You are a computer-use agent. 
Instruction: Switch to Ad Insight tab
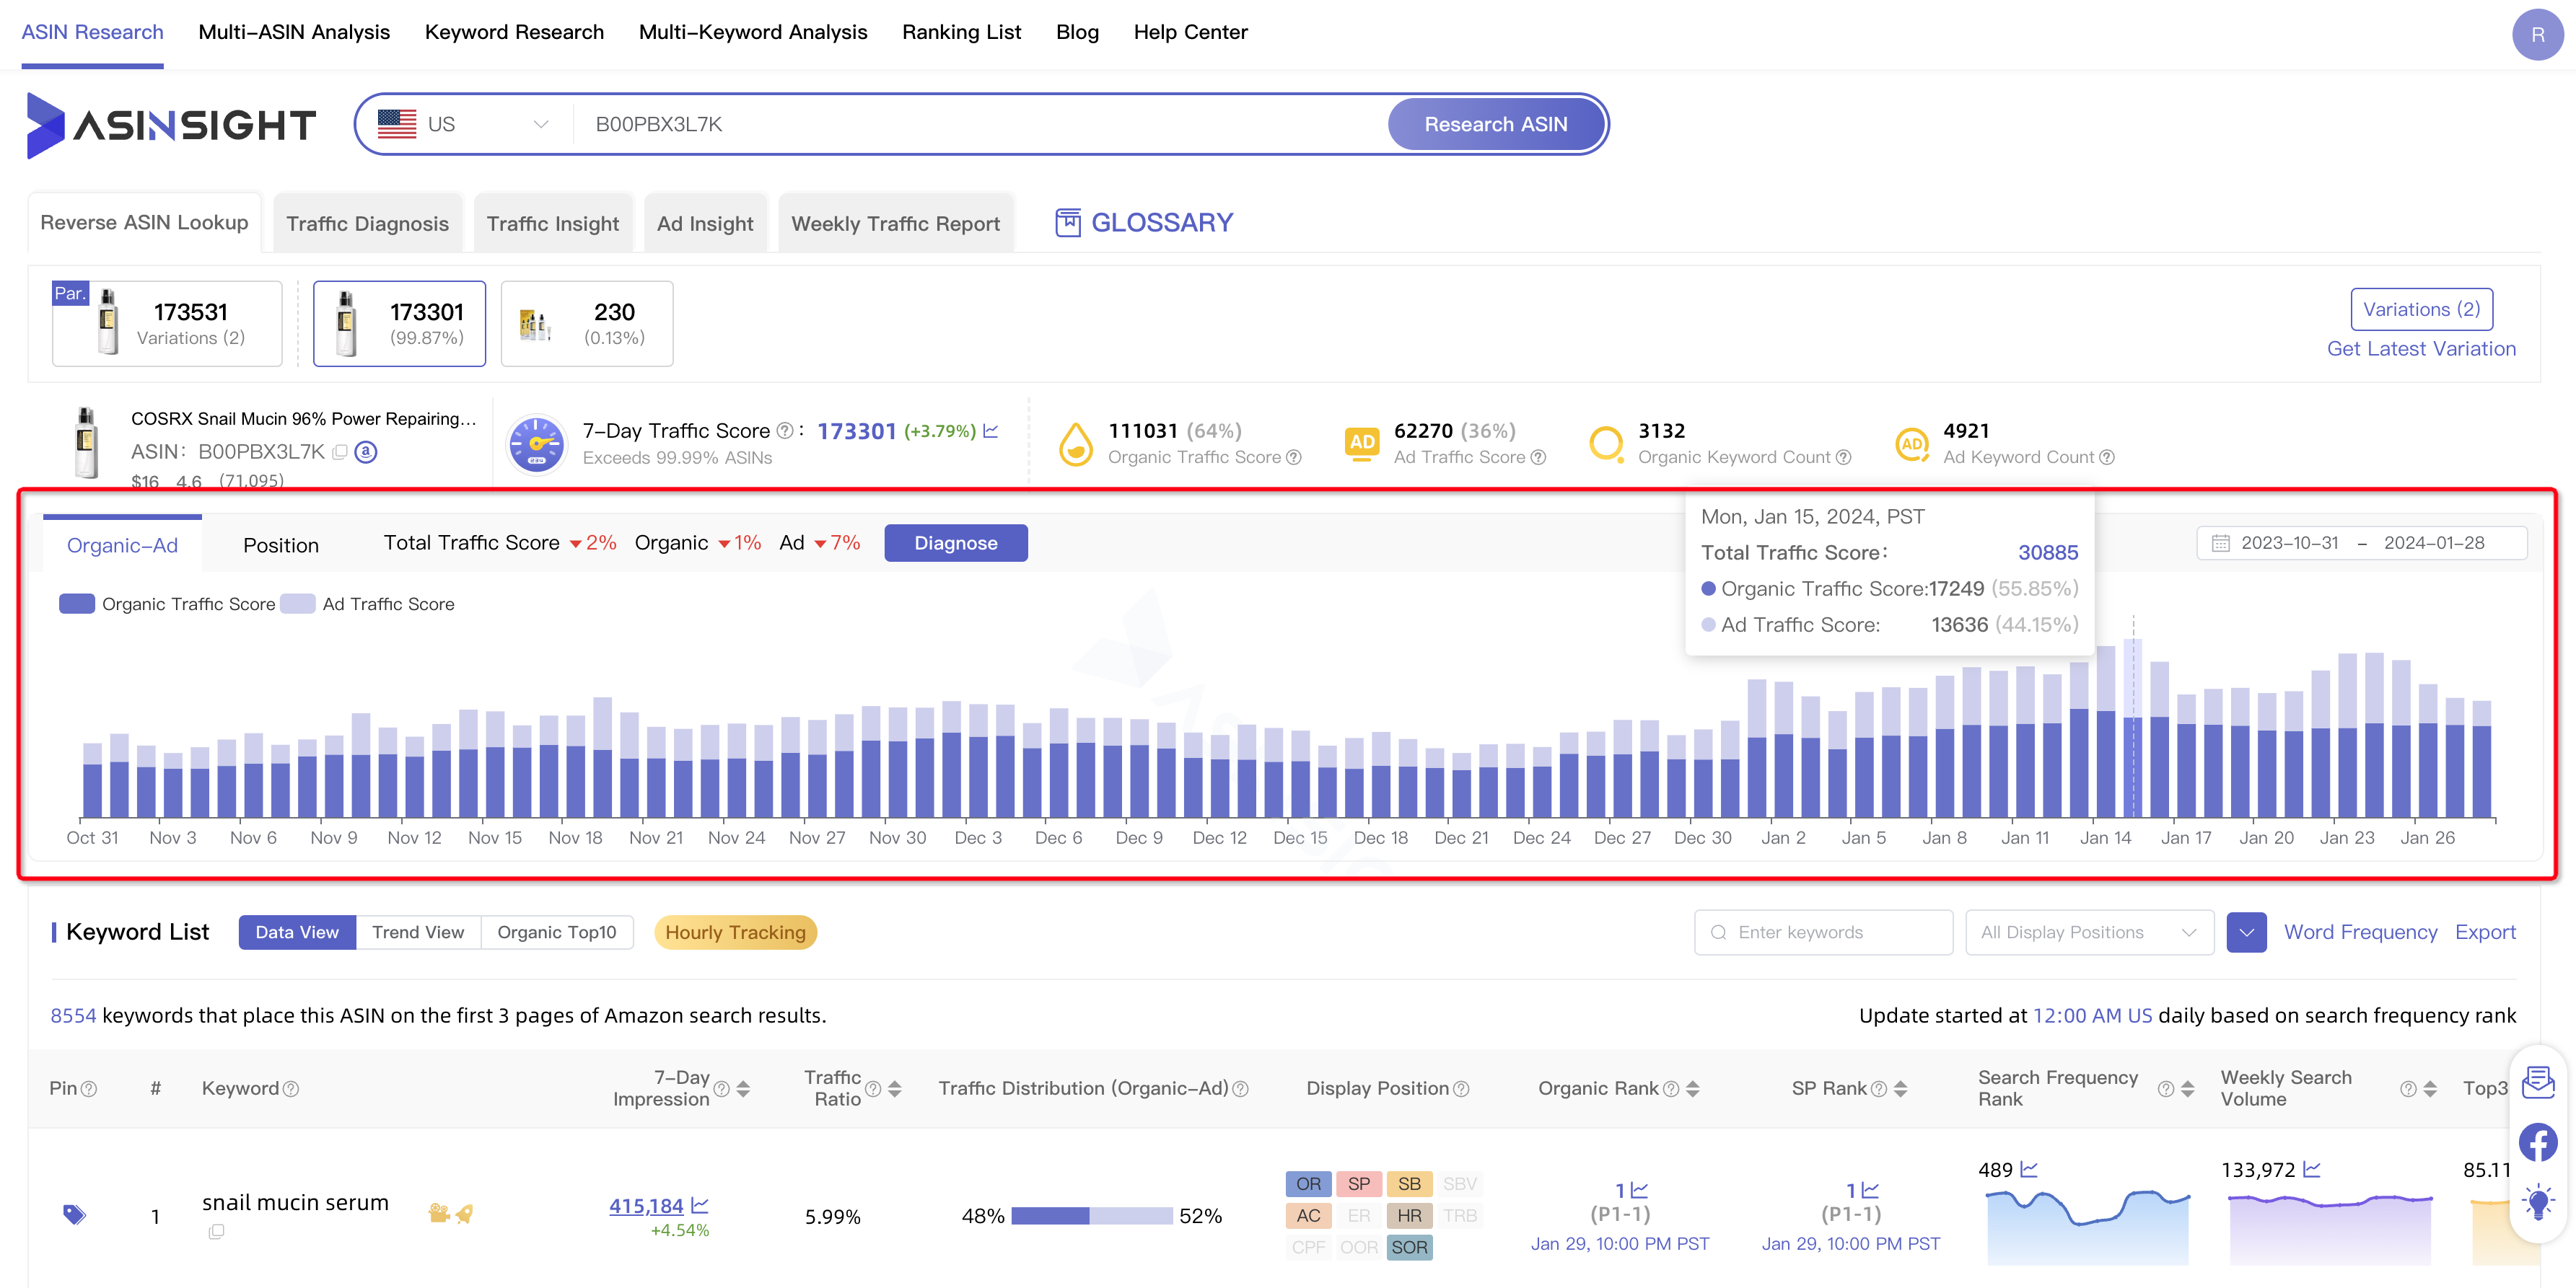pyautogui.click(x=705, y=223)
